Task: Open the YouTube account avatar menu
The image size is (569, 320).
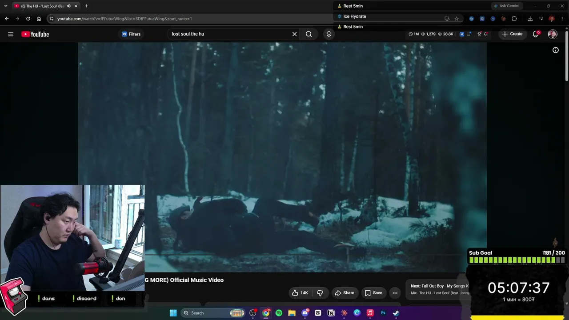Action: coord(553,34)
